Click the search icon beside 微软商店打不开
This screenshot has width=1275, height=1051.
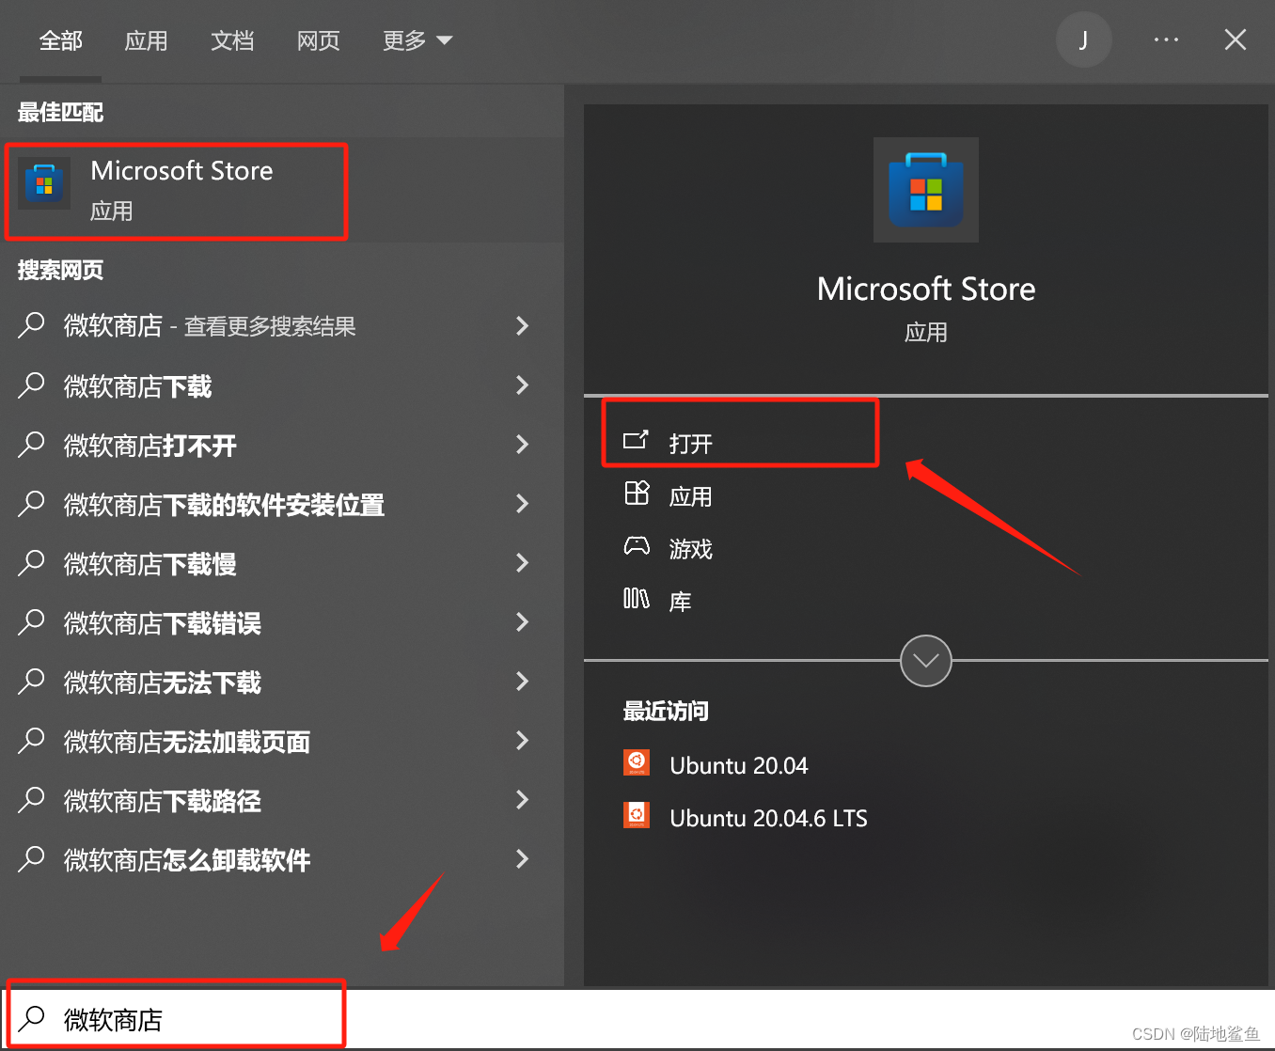[x=32, y=444]
